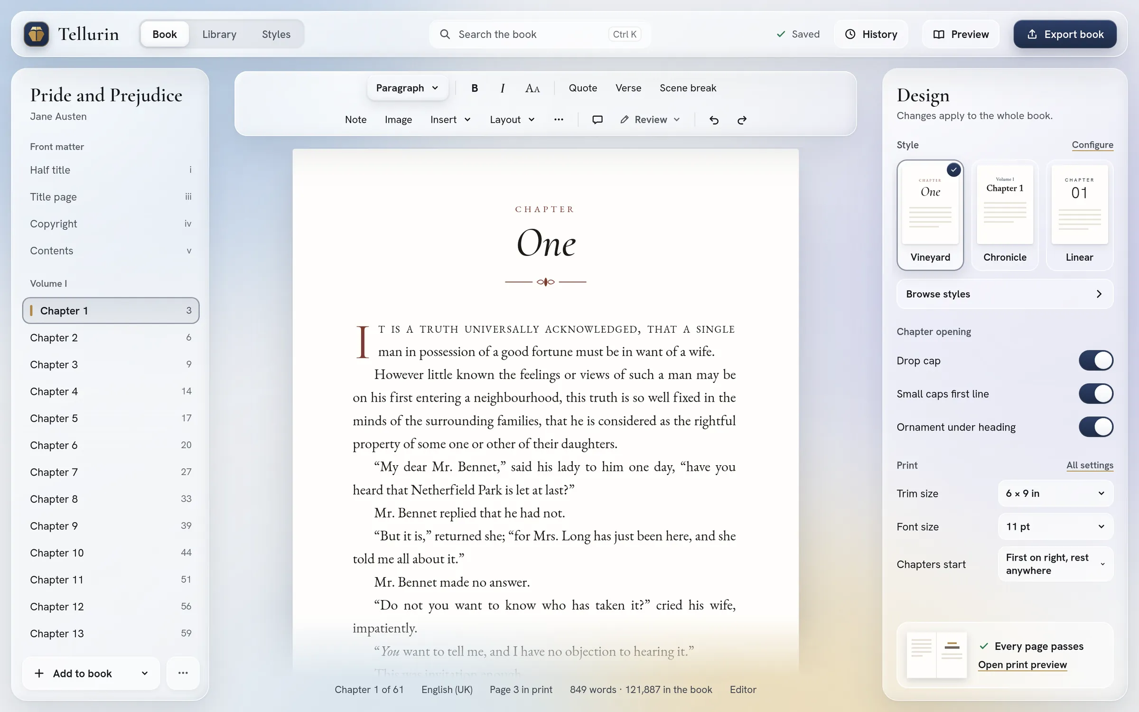Click the Ctrl K shortcut badge
The image size is (1139, 712).
coord(625,34)
